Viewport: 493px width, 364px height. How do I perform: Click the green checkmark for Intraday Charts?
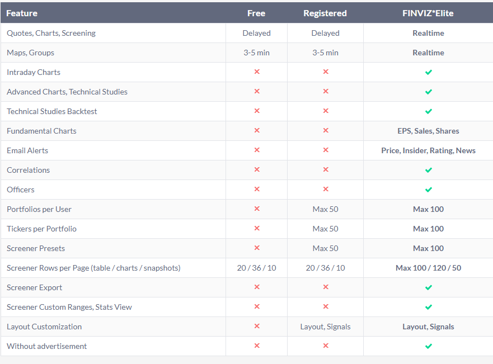[428, 72]
